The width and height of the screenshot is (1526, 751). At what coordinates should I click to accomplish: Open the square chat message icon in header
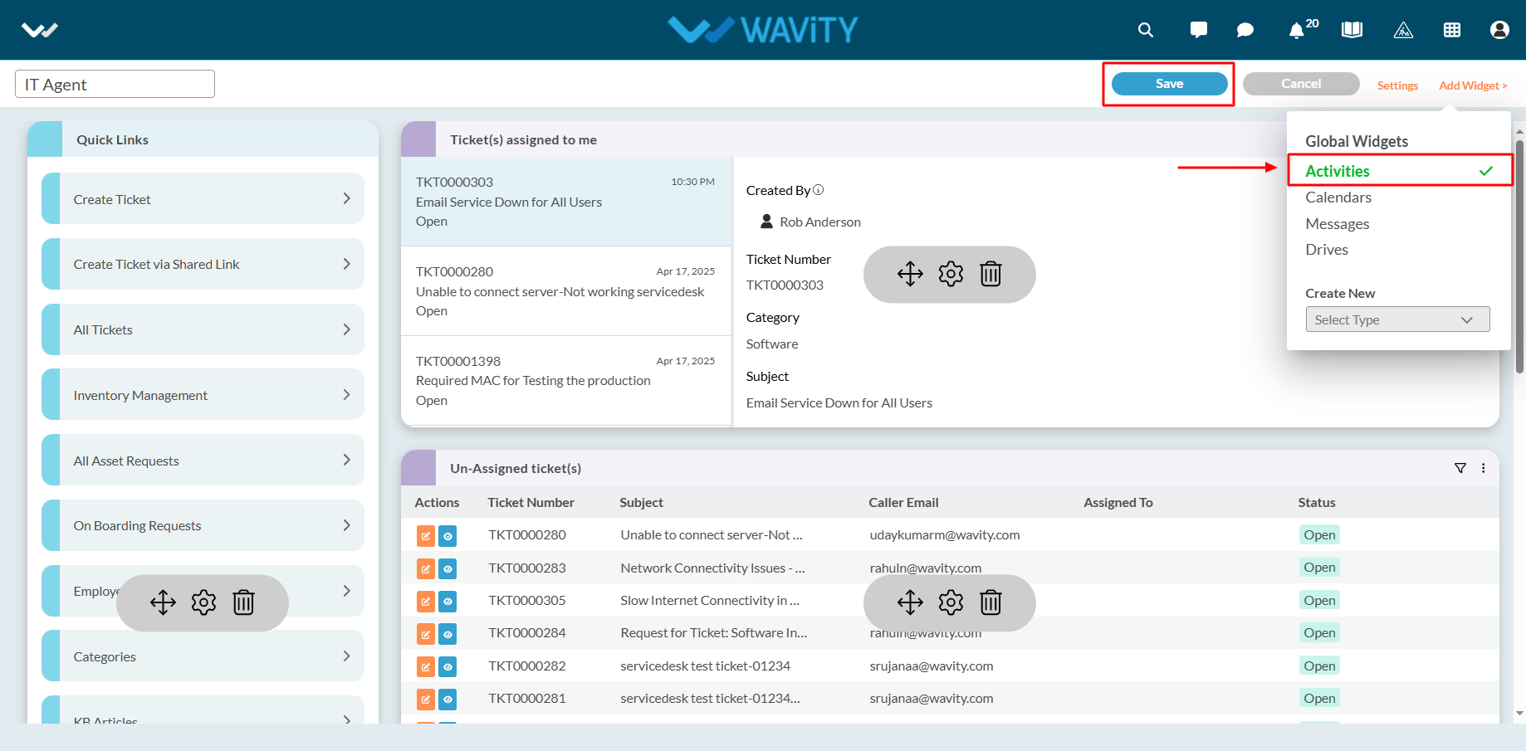(1198, 30)
